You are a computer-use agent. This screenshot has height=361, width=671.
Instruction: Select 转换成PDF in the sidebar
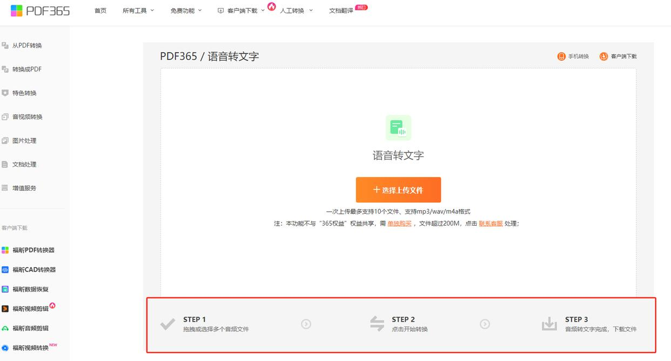tap(27, 70)
